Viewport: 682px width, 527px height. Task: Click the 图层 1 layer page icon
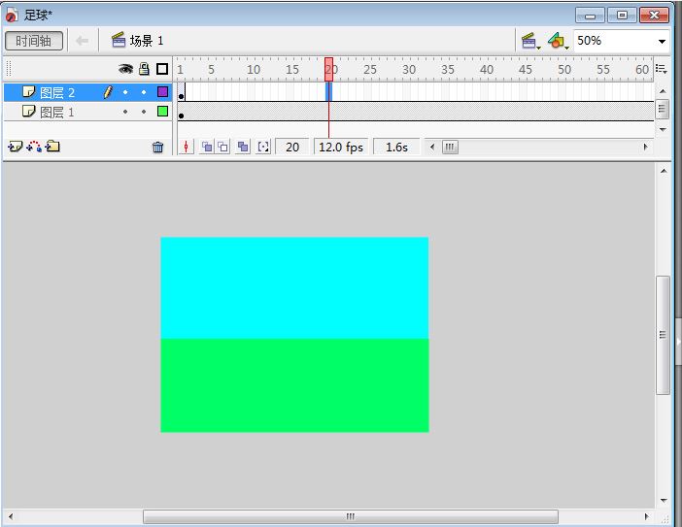coord(29,112)
